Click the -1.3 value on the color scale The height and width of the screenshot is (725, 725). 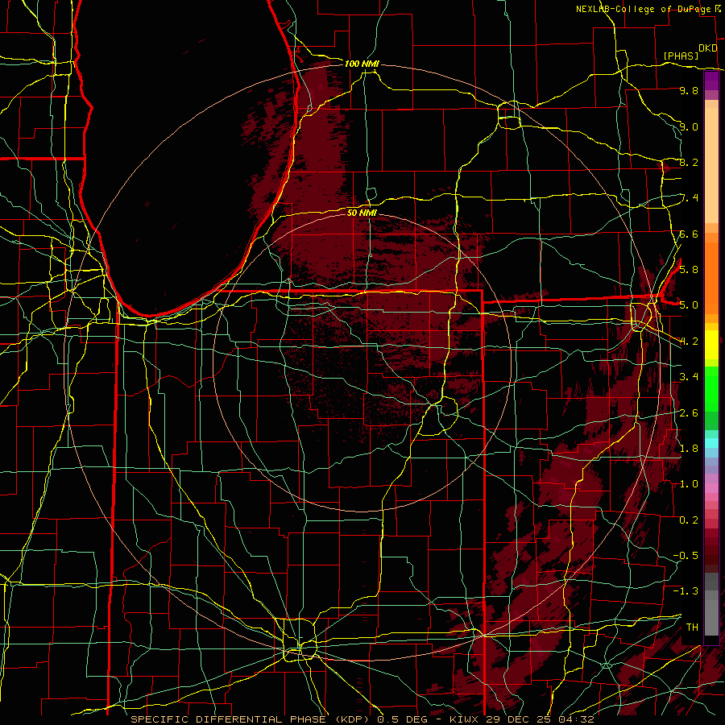click(x=686, y=591)
